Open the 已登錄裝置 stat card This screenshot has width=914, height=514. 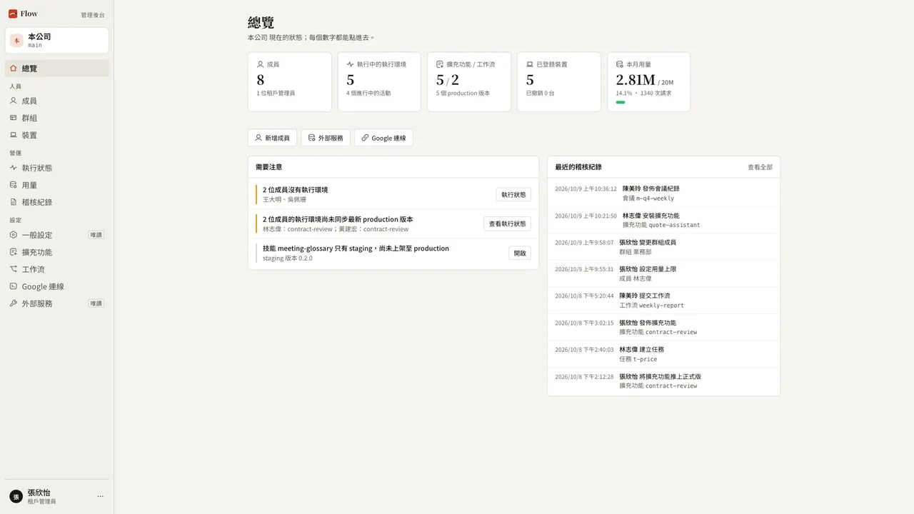pos(559,82)
